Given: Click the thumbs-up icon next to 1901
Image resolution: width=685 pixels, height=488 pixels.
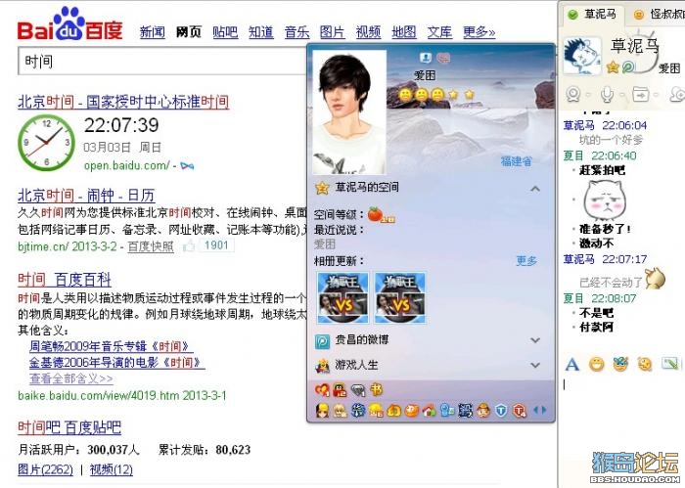Looking at the screenshot, I should [x=189, y=246].
